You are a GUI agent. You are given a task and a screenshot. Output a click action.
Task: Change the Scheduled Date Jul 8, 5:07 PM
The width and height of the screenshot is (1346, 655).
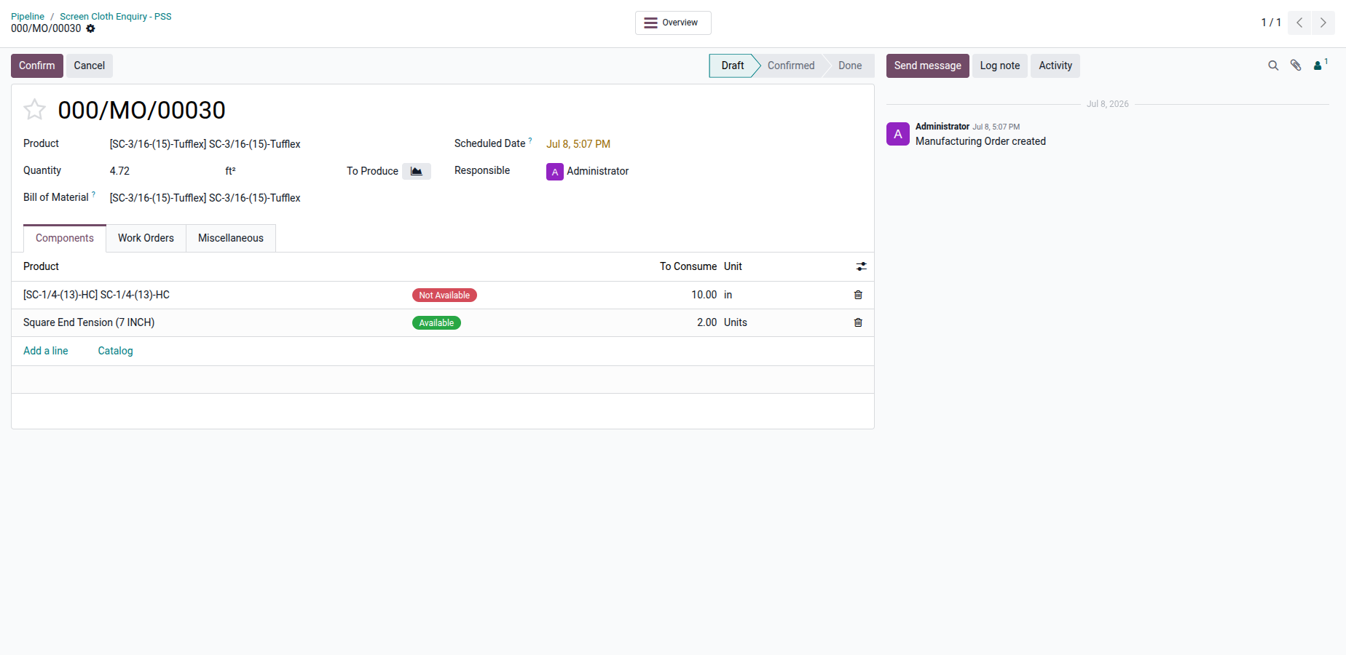click(578, 144)
